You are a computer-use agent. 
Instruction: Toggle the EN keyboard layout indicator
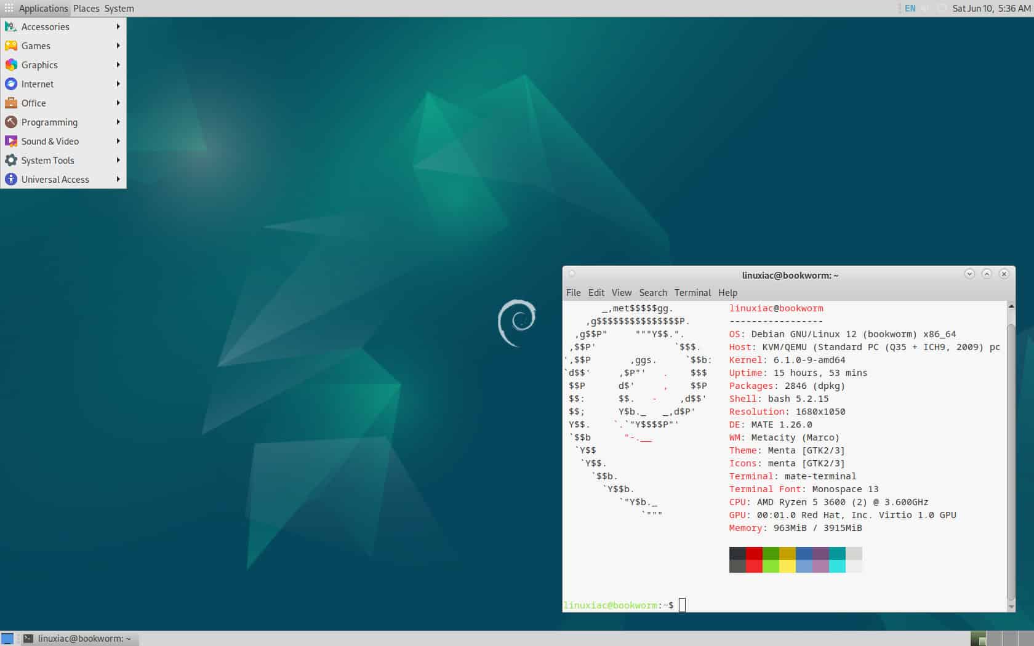(x=909, y=9)
